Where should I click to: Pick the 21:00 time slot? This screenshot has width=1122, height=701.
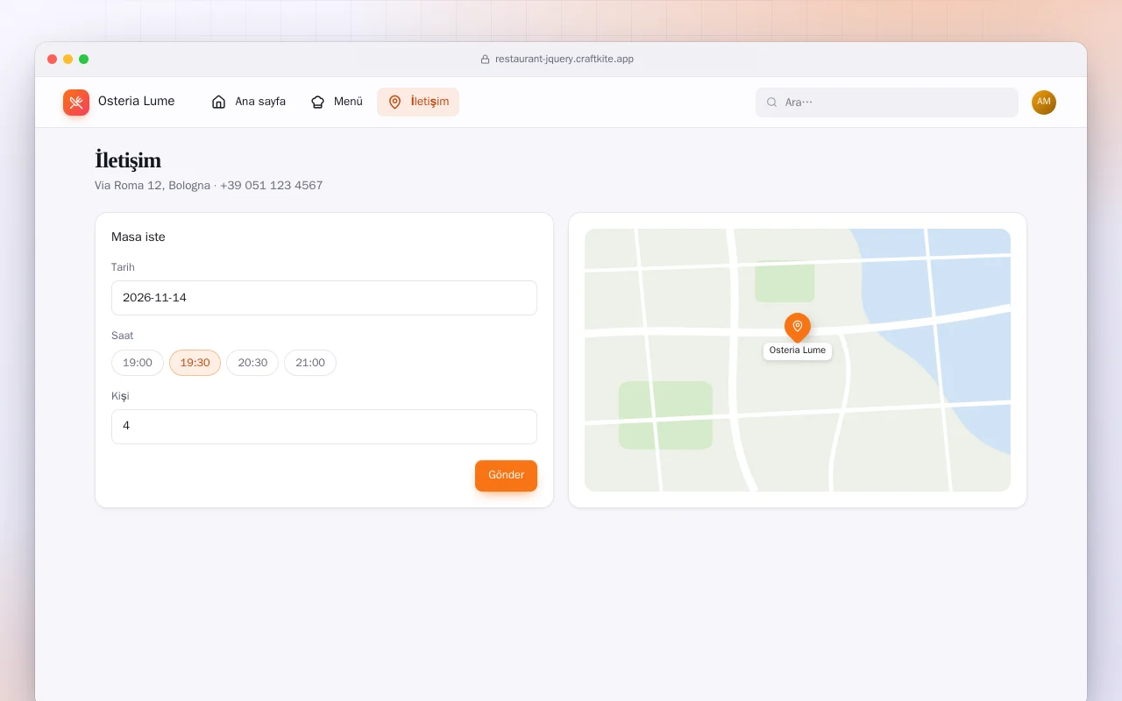pos(310,363)
